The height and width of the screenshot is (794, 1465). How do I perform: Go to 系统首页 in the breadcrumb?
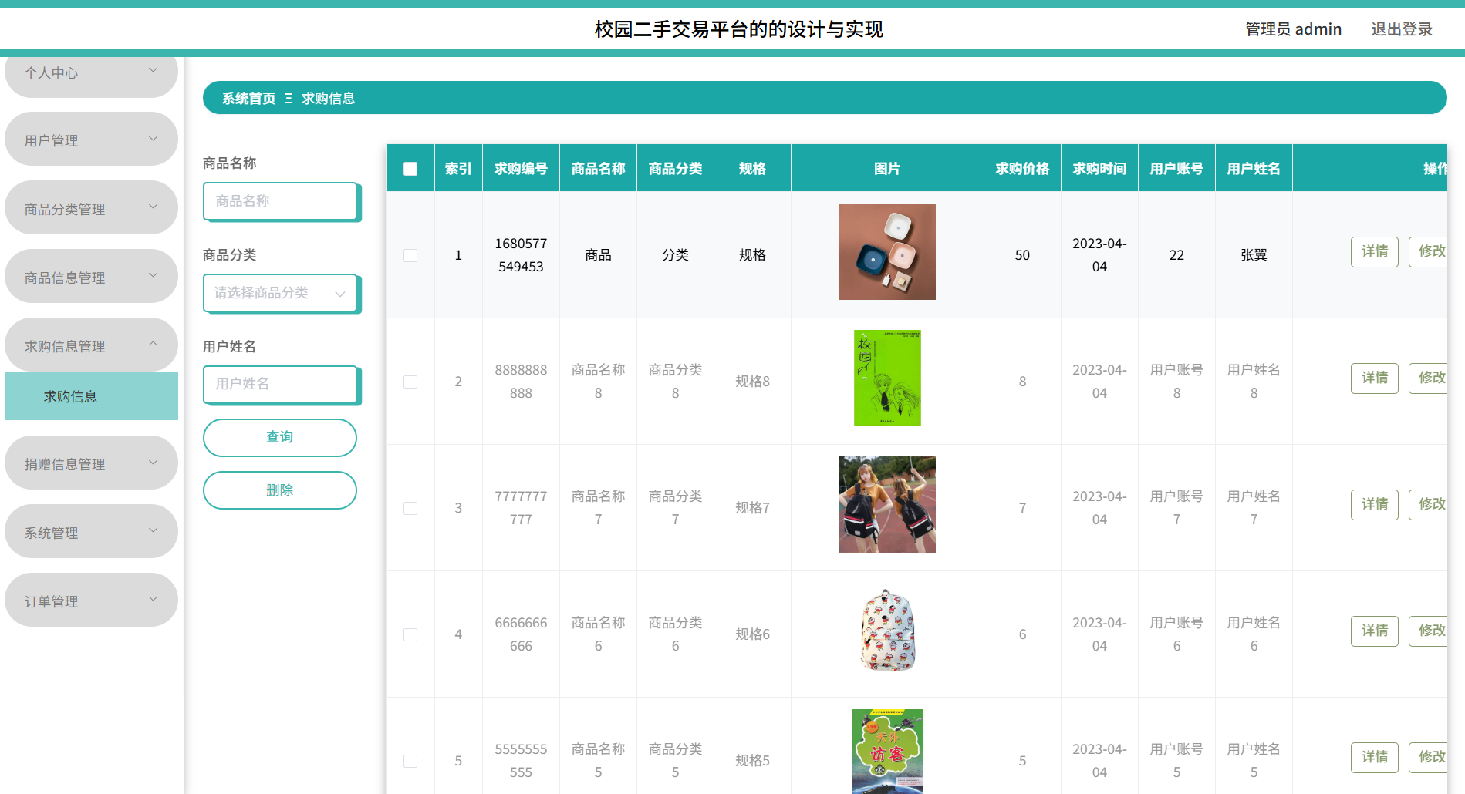point(247,98)
